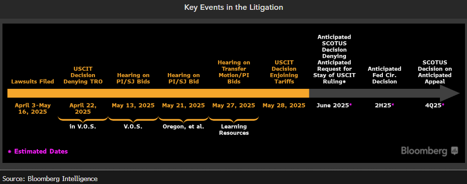Click the Bloomberg wordmark

coord(424,151)
